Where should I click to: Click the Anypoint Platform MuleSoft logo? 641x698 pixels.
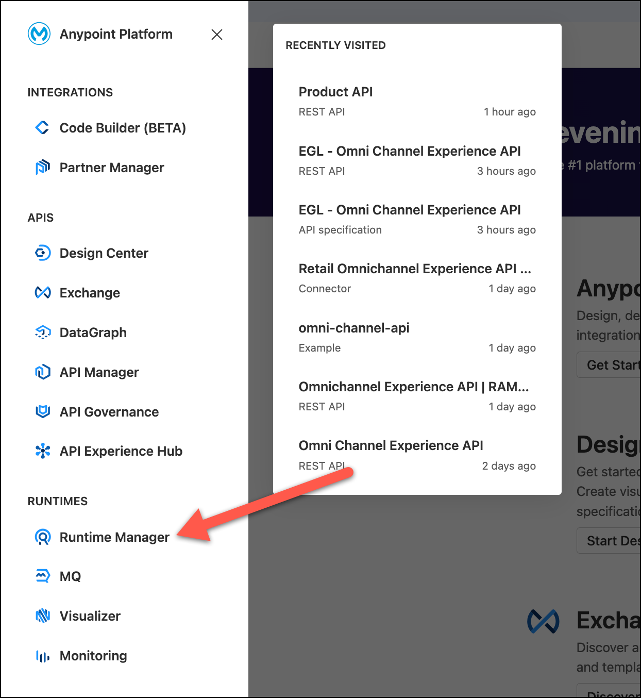pyautogui.click(x=39, y=34)
